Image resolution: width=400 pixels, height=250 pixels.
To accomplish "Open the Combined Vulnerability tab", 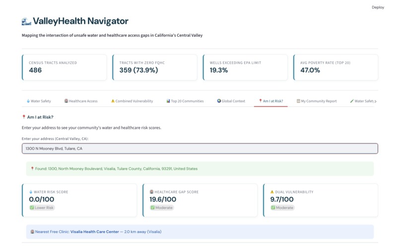I will [132, 101].
